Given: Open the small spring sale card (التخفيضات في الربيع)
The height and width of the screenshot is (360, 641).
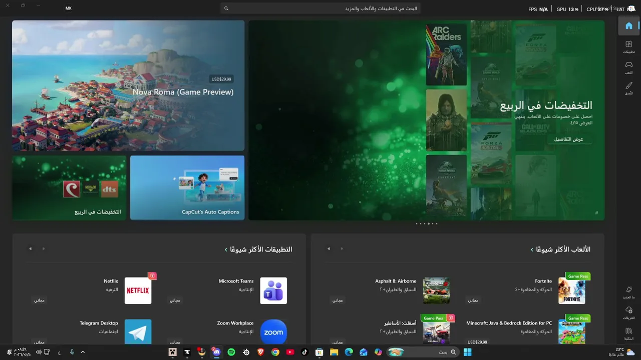Looking at the screenshot, I should tap(69, 187).
